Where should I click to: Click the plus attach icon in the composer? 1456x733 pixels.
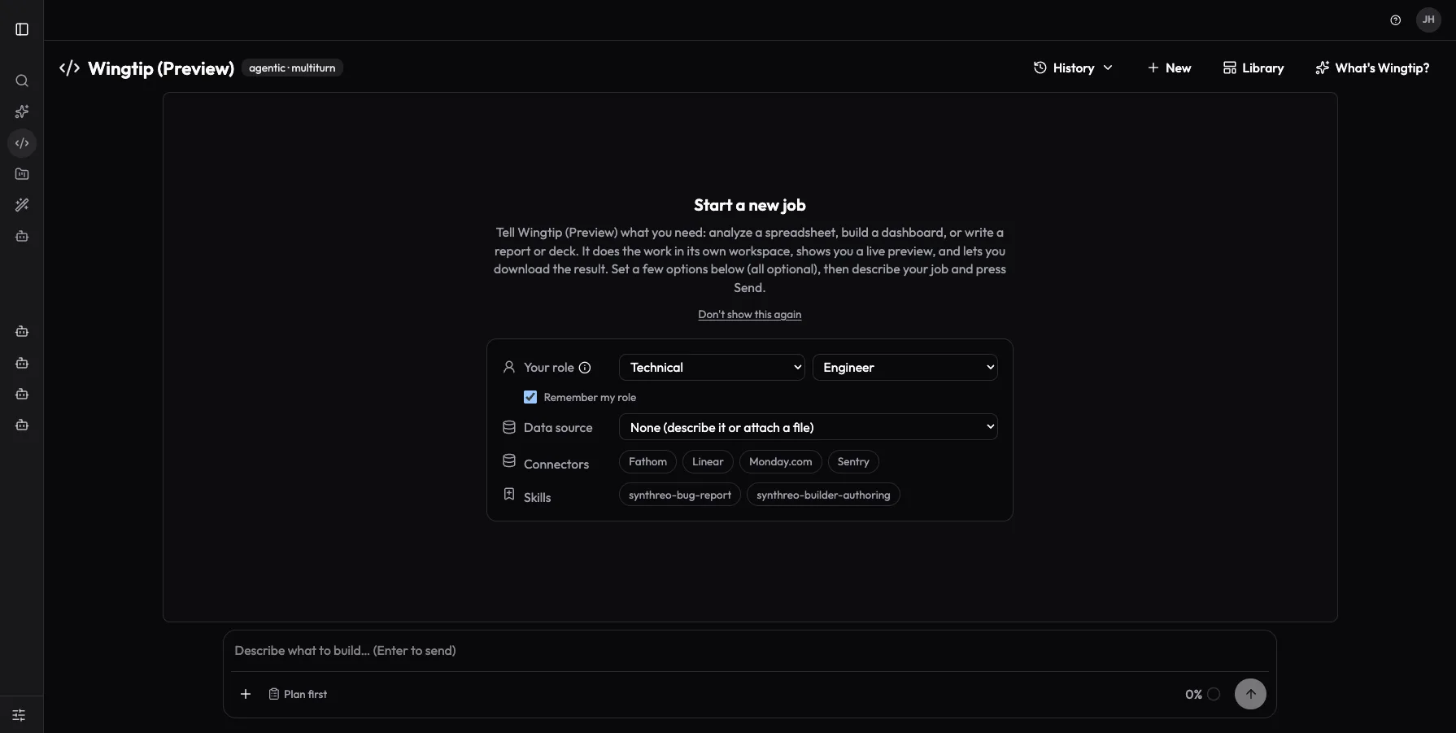[x=246, y=694]
